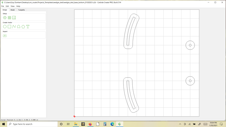Select the Text vector tool
This screenshot has height=127, width=226.
[x=28, y=27]
